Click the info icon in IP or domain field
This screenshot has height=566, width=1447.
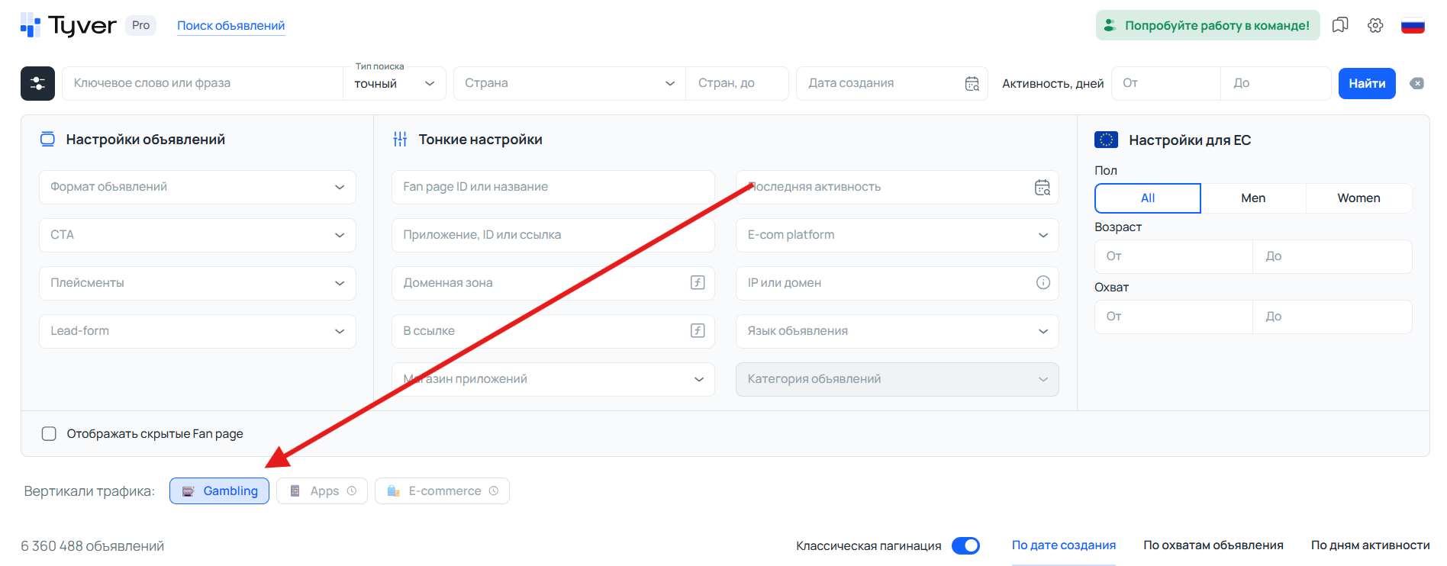[x=1043, y=283]
